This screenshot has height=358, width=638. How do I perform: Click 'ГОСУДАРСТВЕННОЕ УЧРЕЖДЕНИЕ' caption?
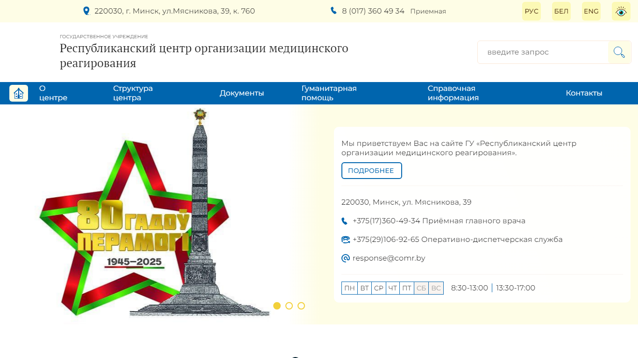pyautogui.click(x=104, y=36)
